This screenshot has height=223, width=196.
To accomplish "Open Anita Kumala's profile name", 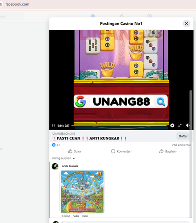I will click(70, 166).
